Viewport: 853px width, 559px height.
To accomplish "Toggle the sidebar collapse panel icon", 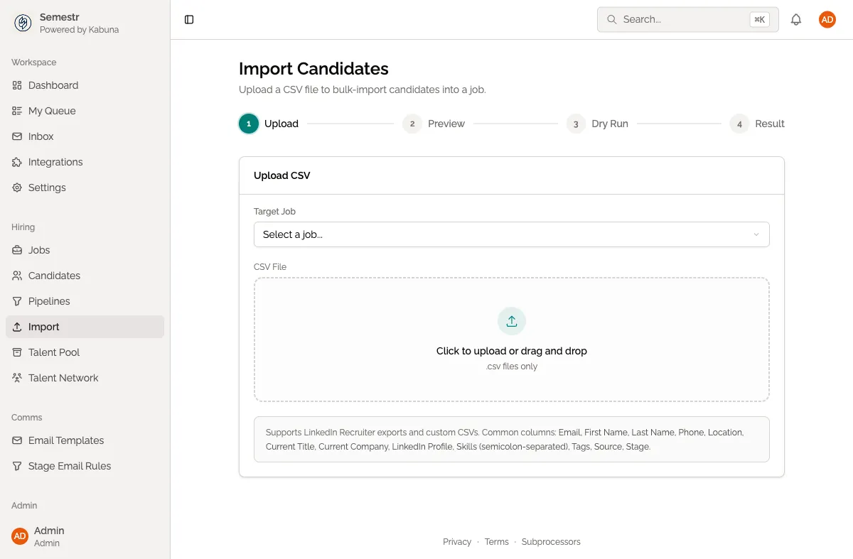I will (188, 19).
